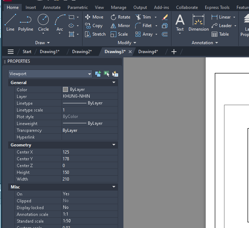Click the Erase tool icon
Screen dimensions: 249x228
(x=165, y=17)
